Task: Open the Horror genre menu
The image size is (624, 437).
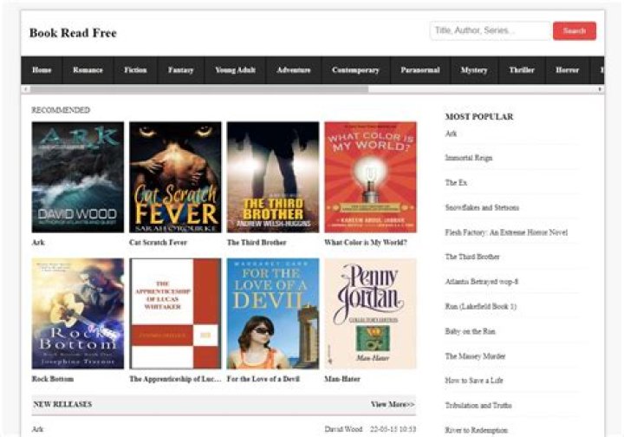Action: pos(567,70)
